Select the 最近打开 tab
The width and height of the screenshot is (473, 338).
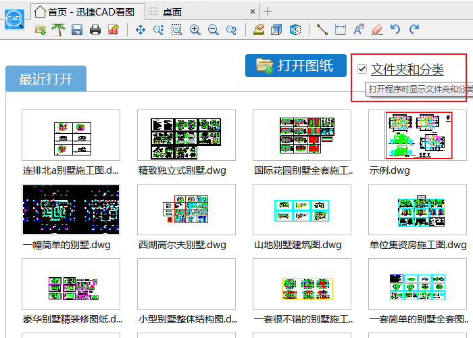click(46, 79)
